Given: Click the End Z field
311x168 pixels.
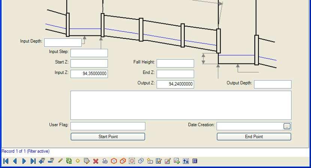Looking at the screenshot, I should click(x=175, y=74).
